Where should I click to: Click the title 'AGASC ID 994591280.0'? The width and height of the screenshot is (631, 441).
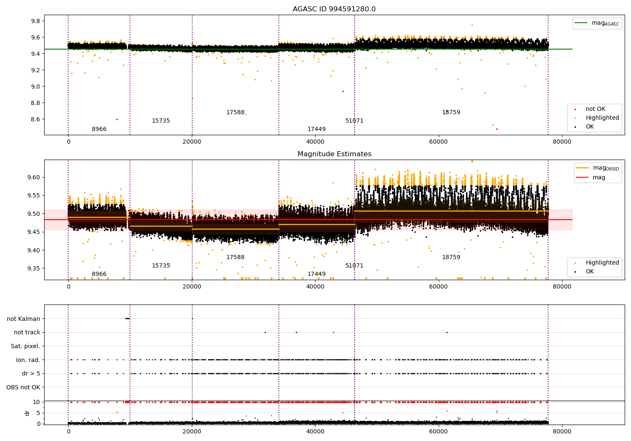point(334,9)
